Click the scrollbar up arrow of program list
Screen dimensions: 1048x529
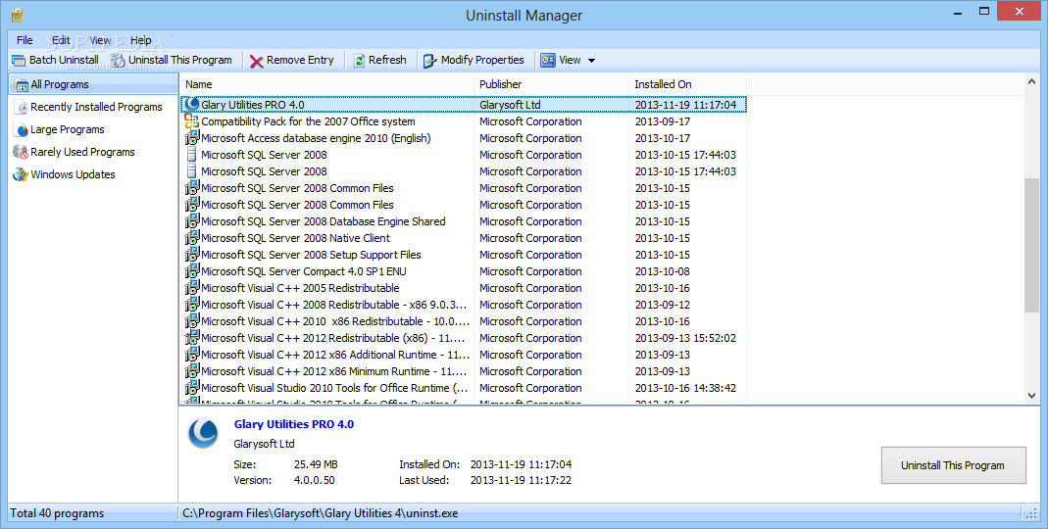tap(1031, 81)
